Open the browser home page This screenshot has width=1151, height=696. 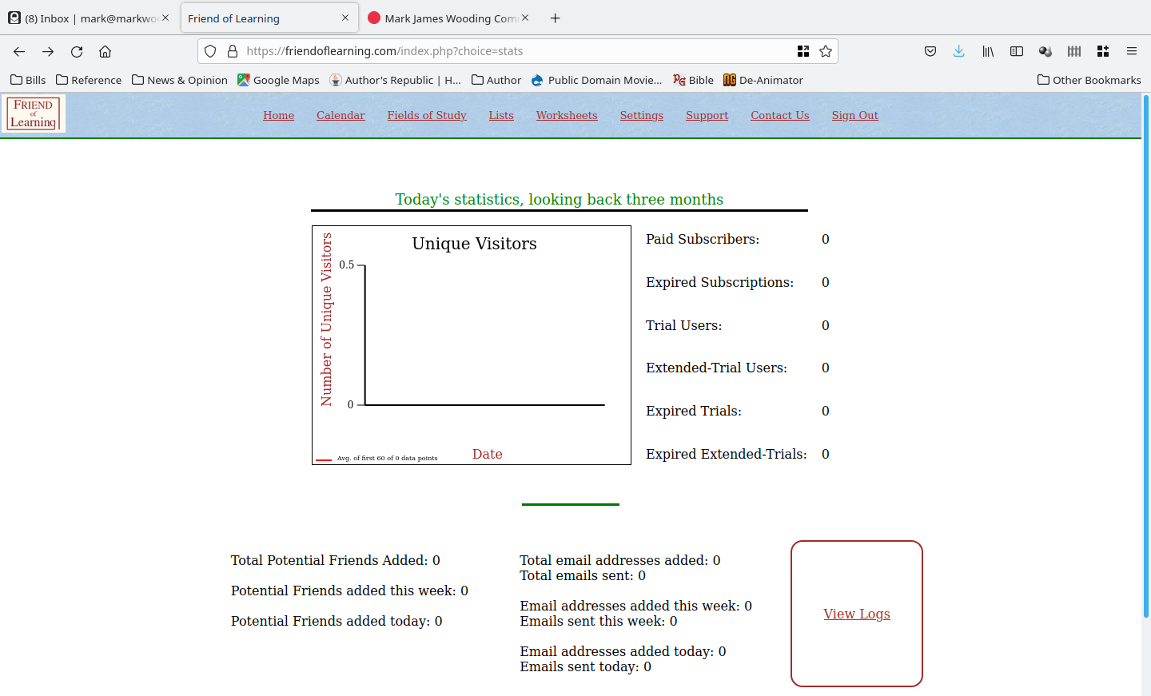[105, 51]
